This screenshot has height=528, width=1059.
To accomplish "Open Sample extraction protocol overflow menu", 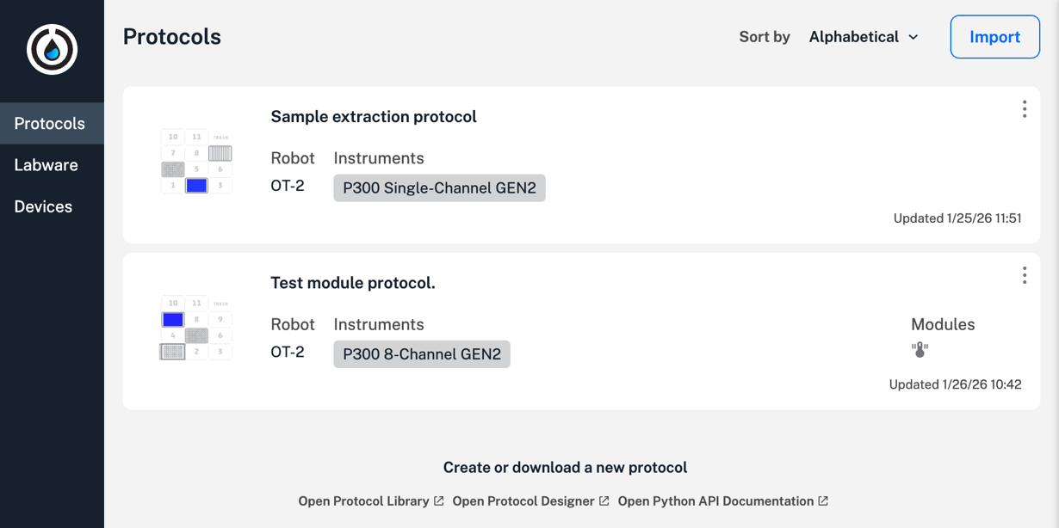I will 1024,109.
